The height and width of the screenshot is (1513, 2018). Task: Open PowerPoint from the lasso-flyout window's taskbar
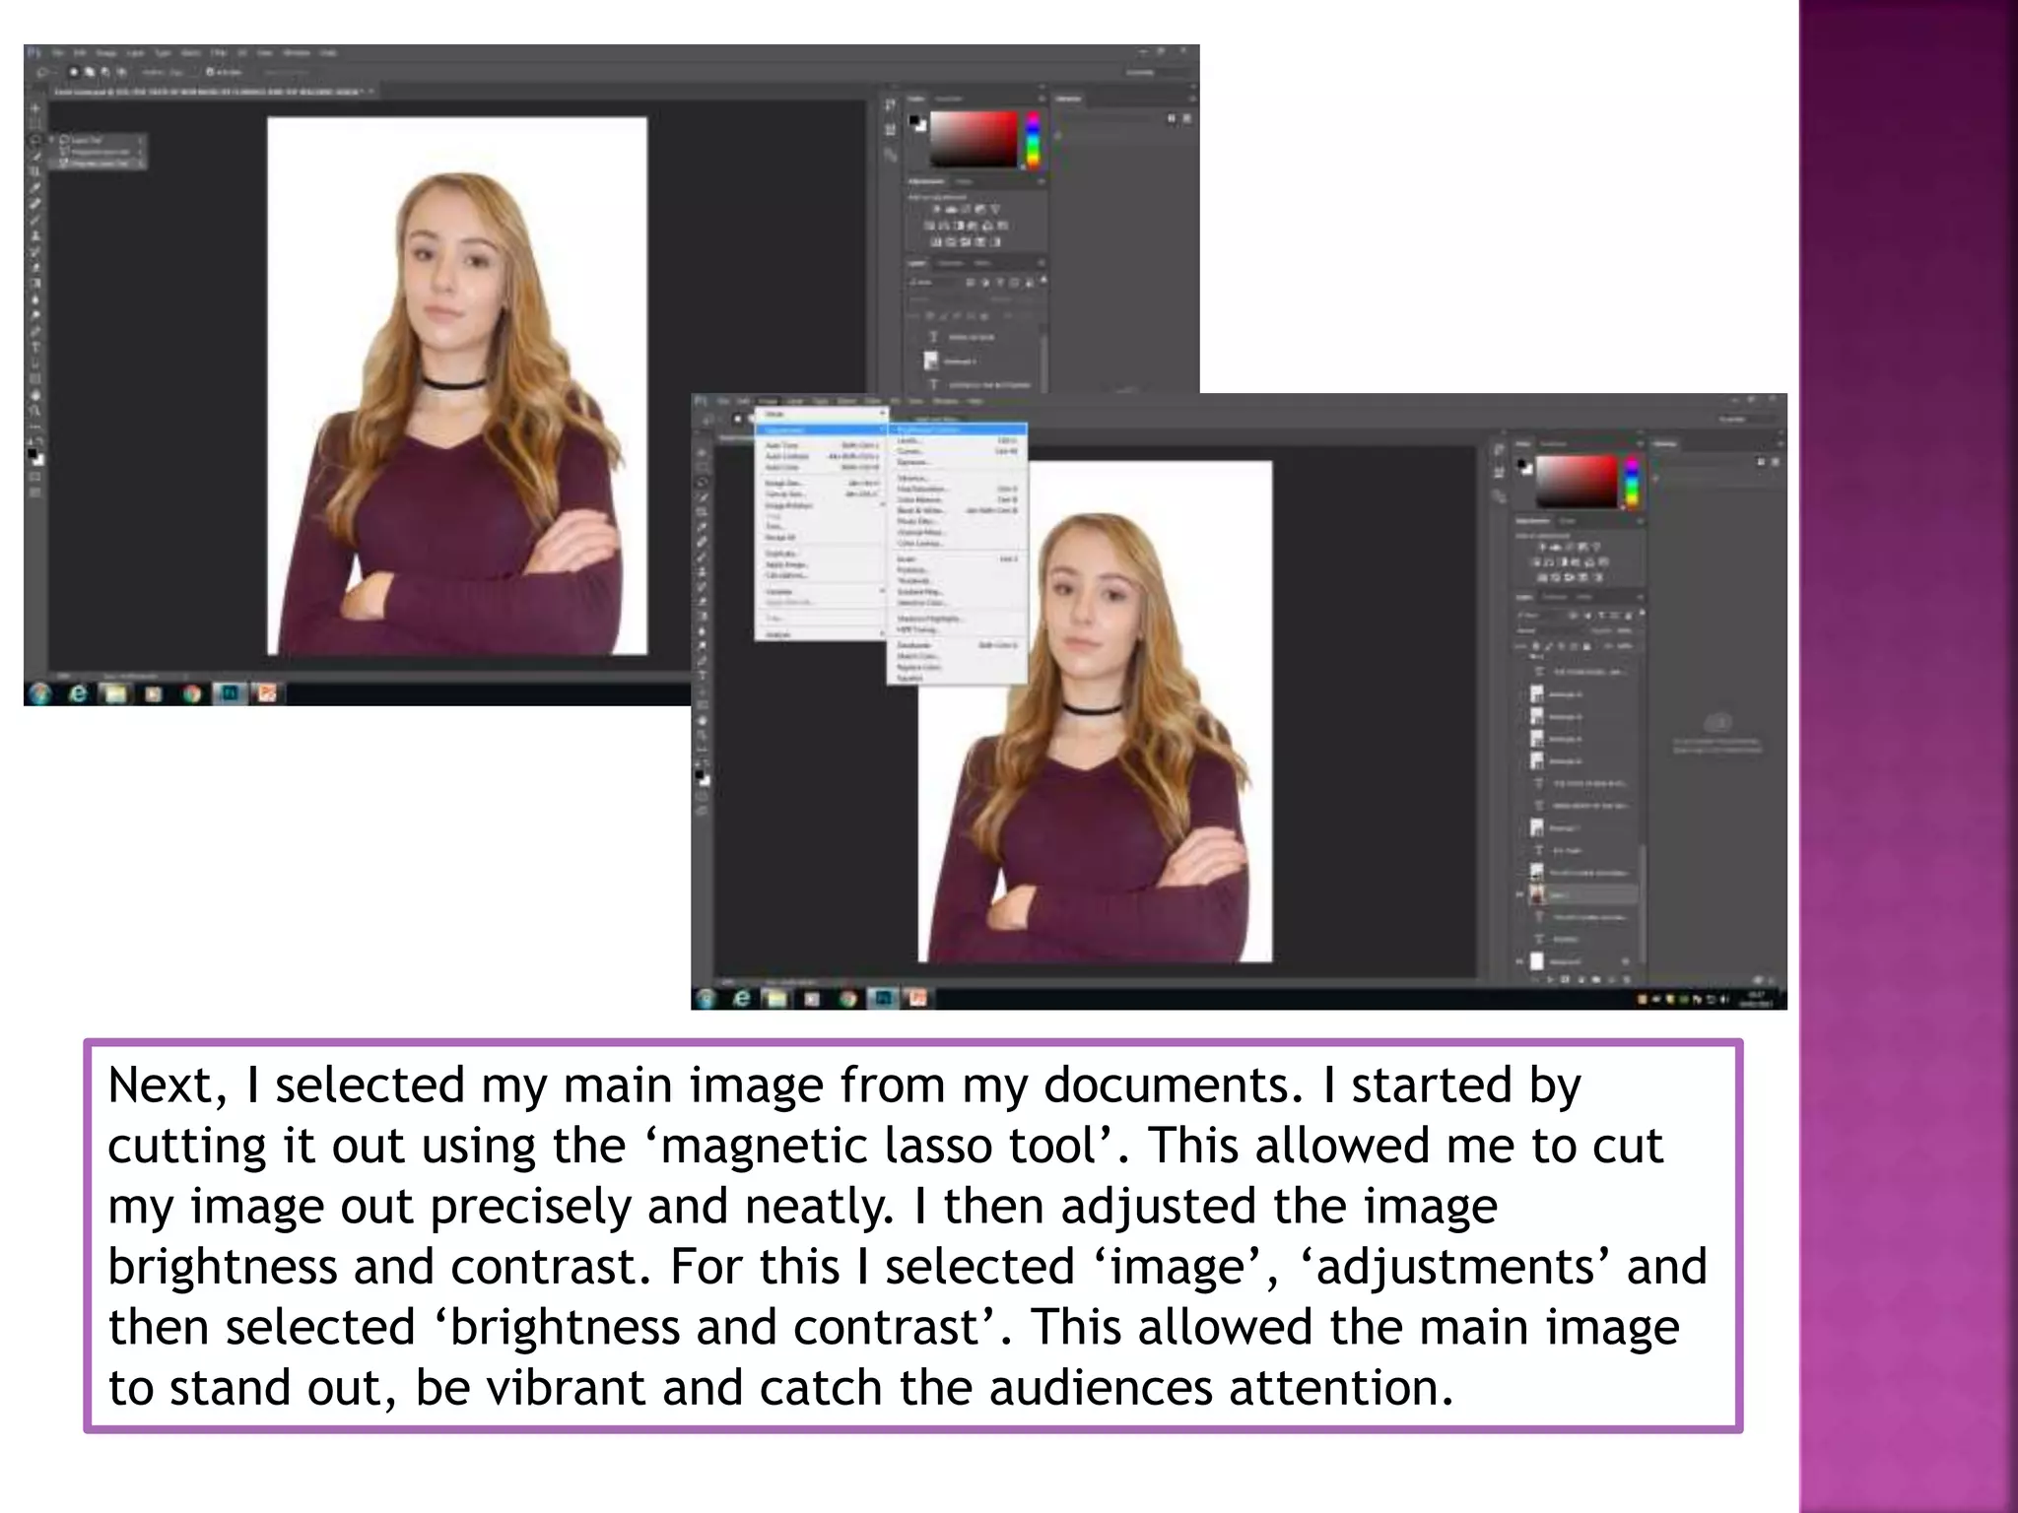[x=266, y=693]
